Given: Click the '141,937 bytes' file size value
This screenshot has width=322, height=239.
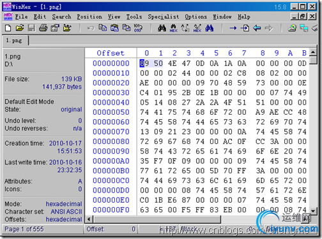Looking at the screenshot, I should click(62, 87).
